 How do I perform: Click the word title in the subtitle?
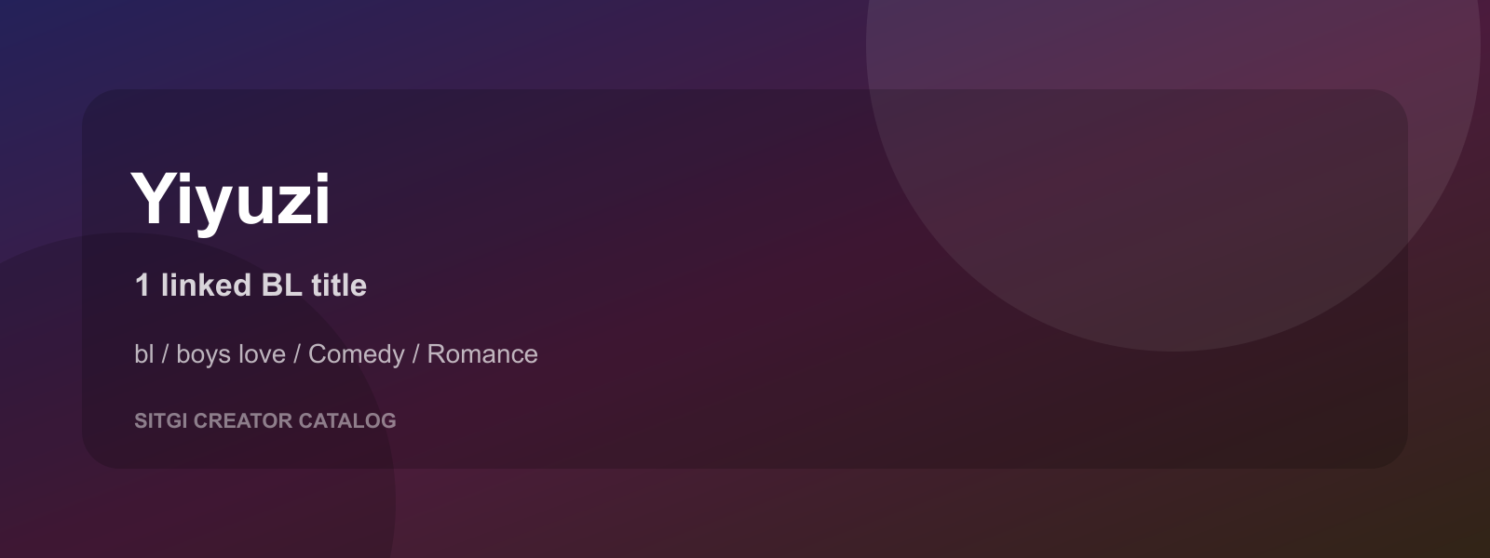coord(339,285)
